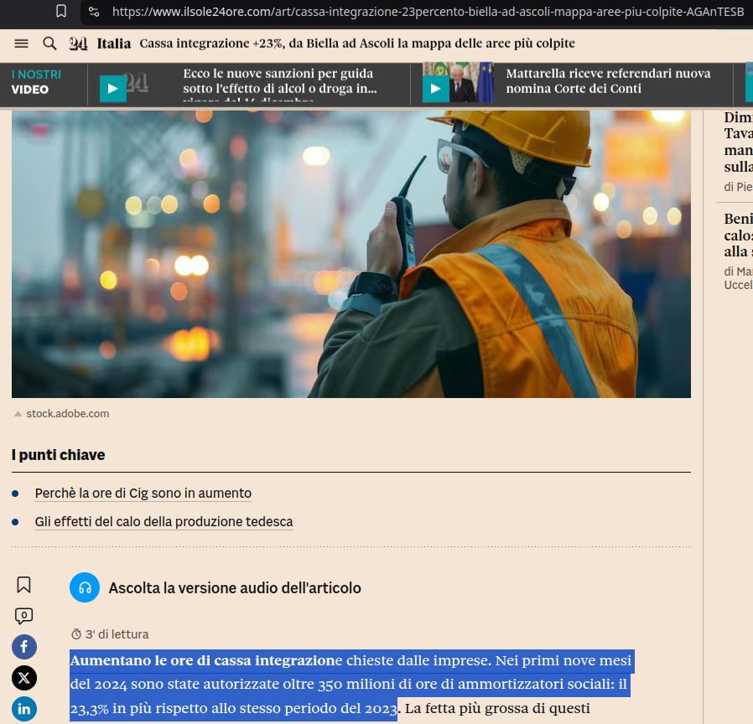Viewport: 753px width, 724px height.
Task: Open 'Perchè la ore di Cig sono in aumento'
Action: (x=143, y=494)
